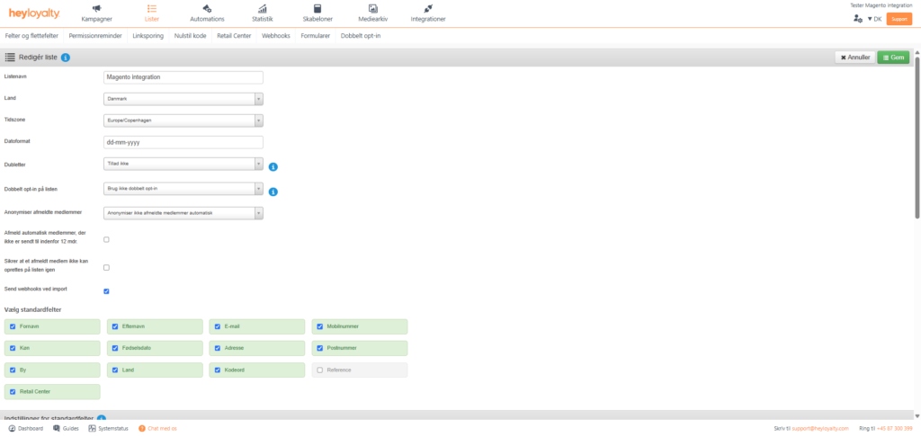Click the Annuller button
The width and height of the screenshot is (921, 437).
(854, 58)
